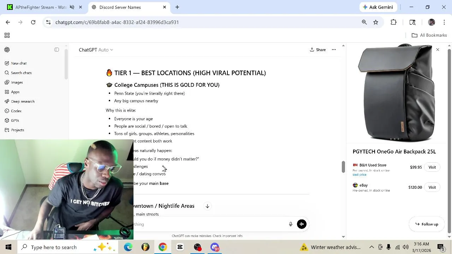Go back with the browser back arrow

[x=8, y=22]
